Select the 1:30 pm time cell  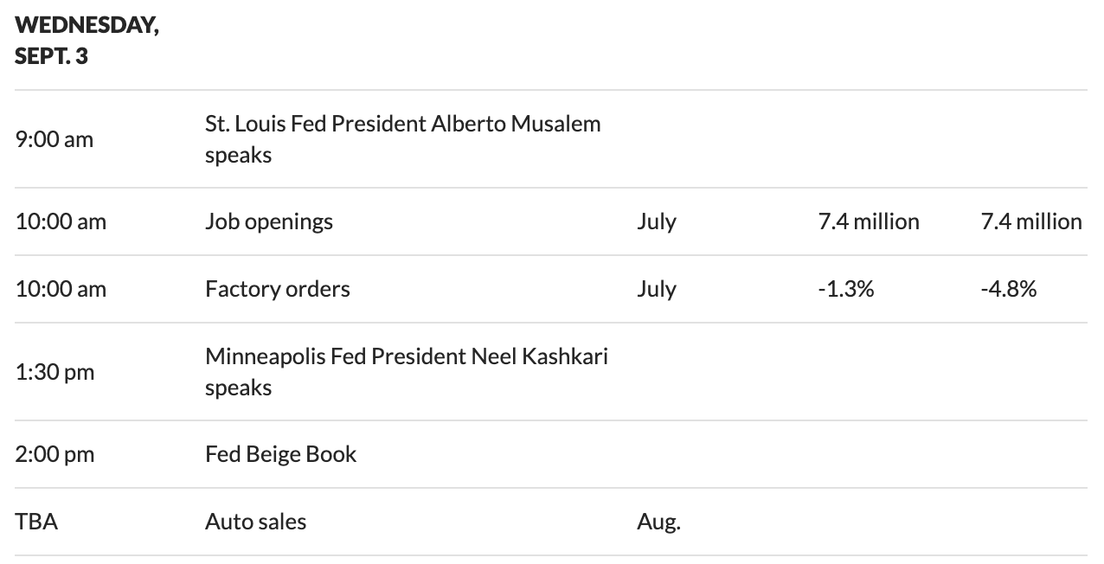click(x=55, y=372)
